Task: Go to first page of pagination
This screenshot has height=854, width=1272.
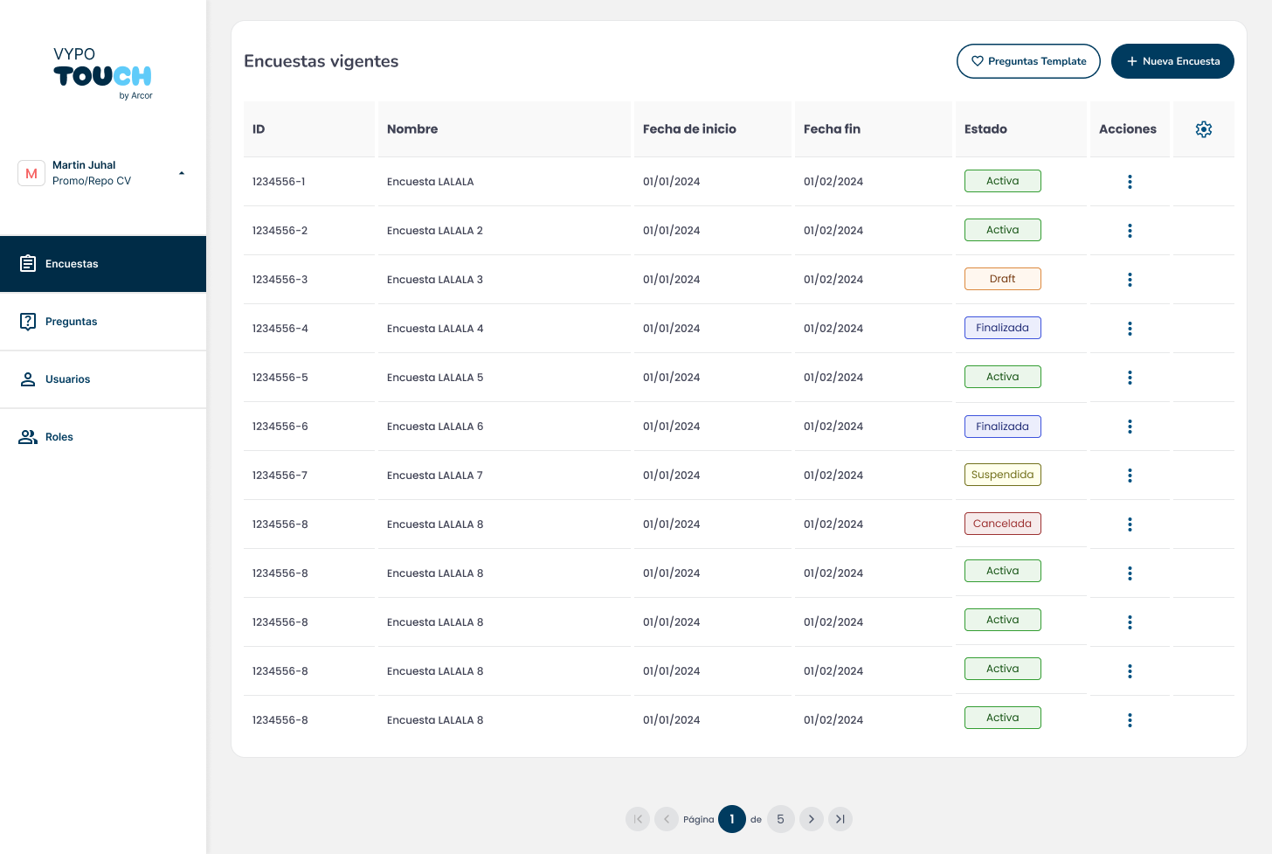Action: (639, 819)
